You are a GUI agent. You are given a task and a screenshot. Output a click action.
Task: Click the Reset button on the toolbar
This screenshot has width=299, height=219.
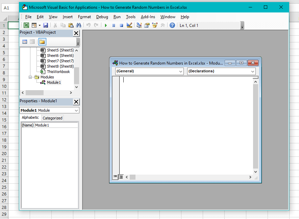[121, 25]
